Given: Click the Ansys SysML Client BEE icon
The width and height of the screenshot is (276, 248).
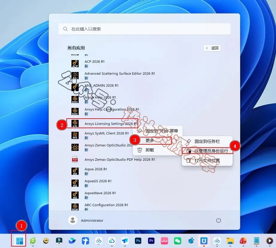Looking at the screenshot, I should tap(75, 135).
